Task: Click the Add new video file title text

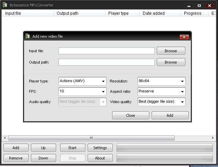Action: coord(47,36)
